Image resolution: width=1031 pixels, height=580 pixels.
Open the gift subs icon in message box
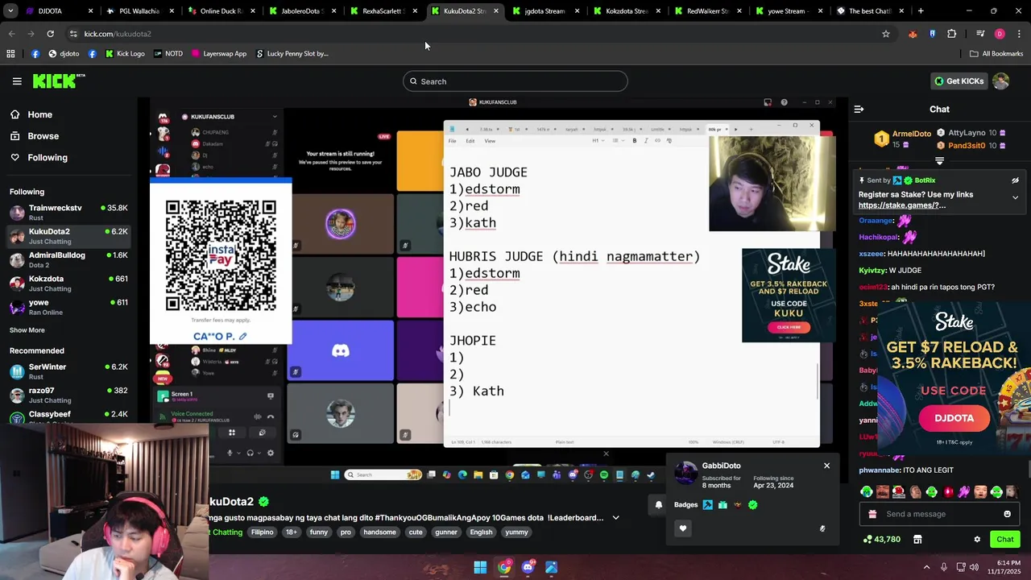coord(872,514)
